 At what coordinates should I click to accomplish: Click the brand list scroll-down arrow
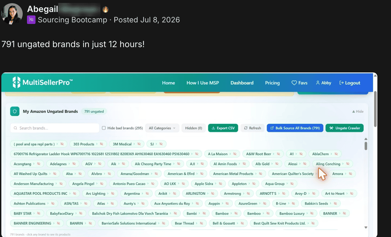click(366, 227)
